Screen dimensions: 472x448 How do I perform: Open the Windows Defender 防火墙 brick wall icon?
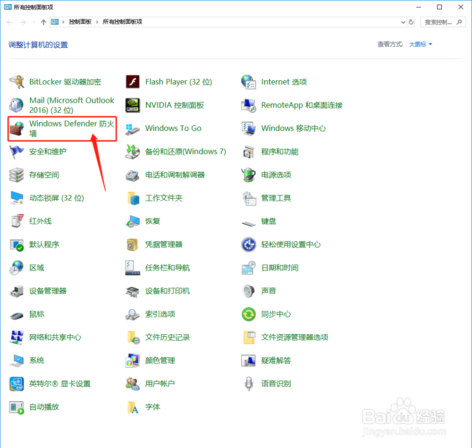17,128
